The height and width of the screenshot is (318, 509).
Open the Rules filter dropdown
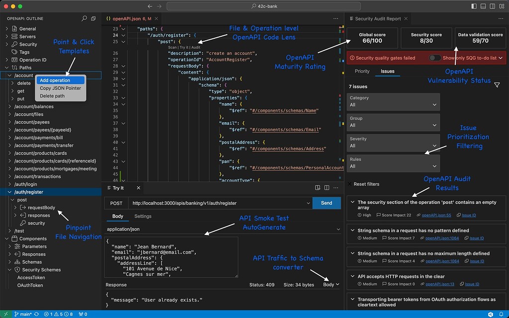pyautogui.click(x=393, y=163)
